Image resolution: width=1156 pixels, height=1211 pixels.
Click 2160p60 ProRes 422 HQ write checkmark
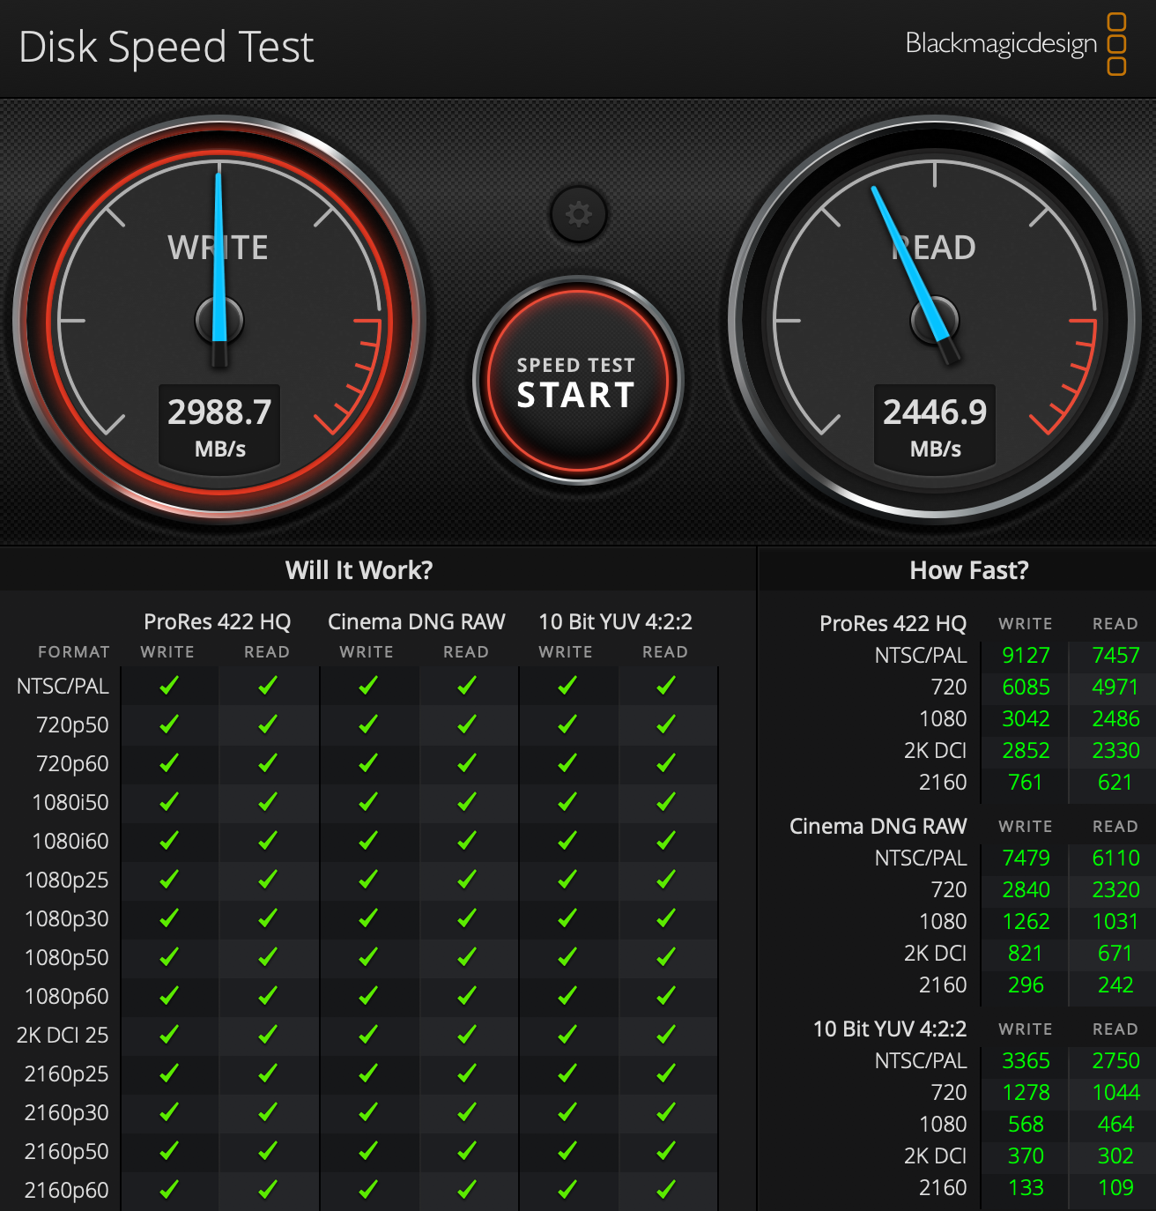(169, 1189)
